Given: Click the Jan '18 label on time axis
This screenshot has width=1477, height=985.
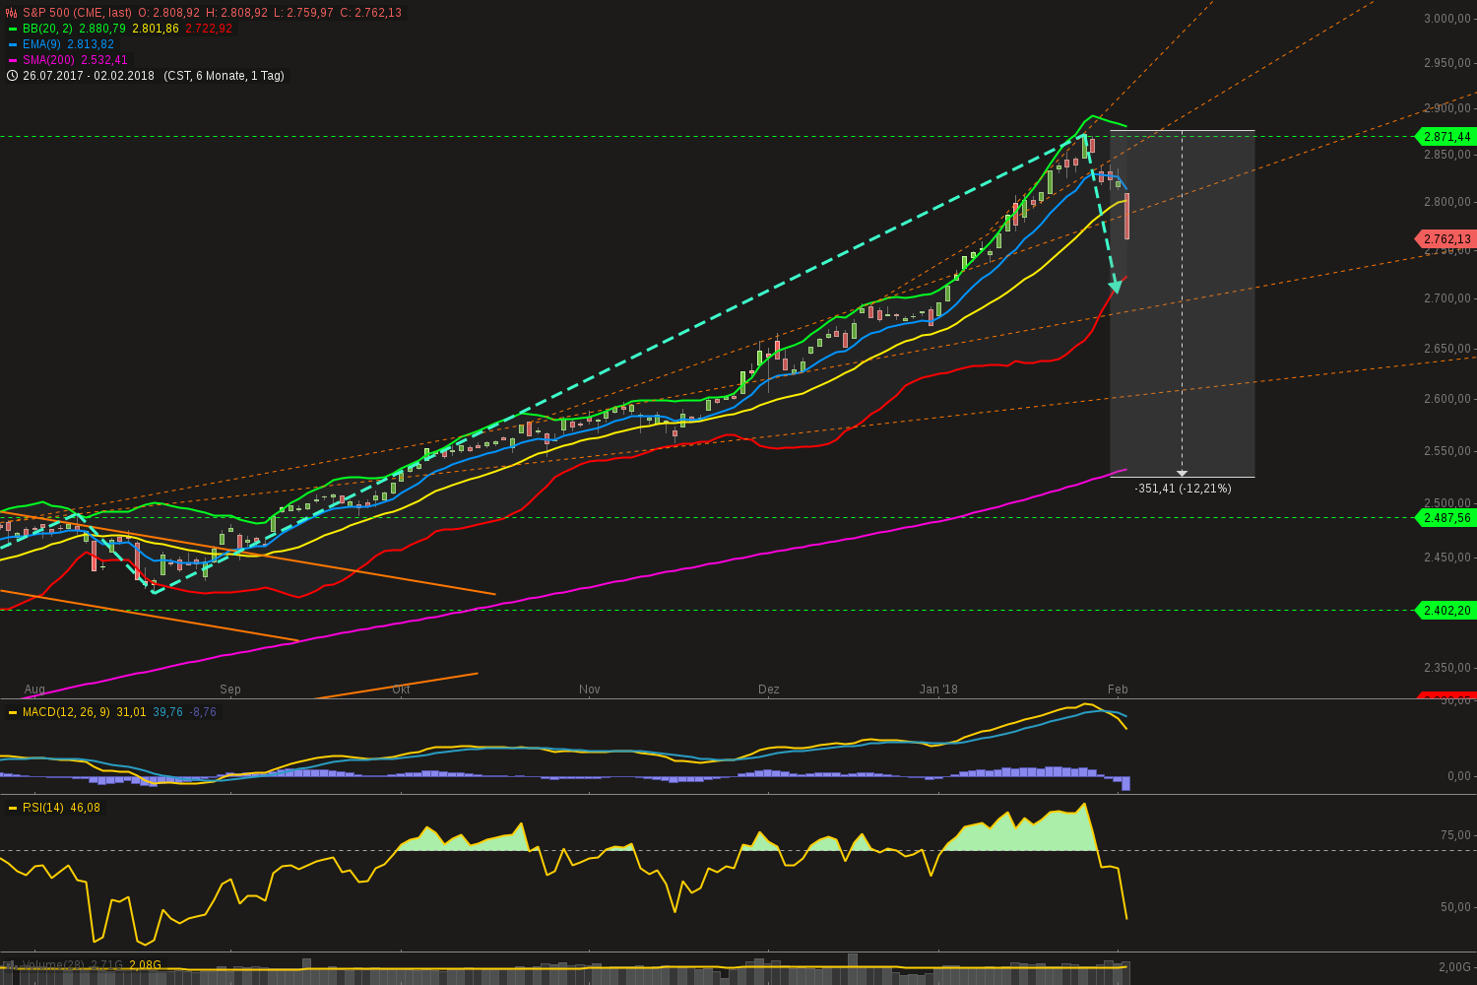Looking at the screenshot, I should click(938, 689).
